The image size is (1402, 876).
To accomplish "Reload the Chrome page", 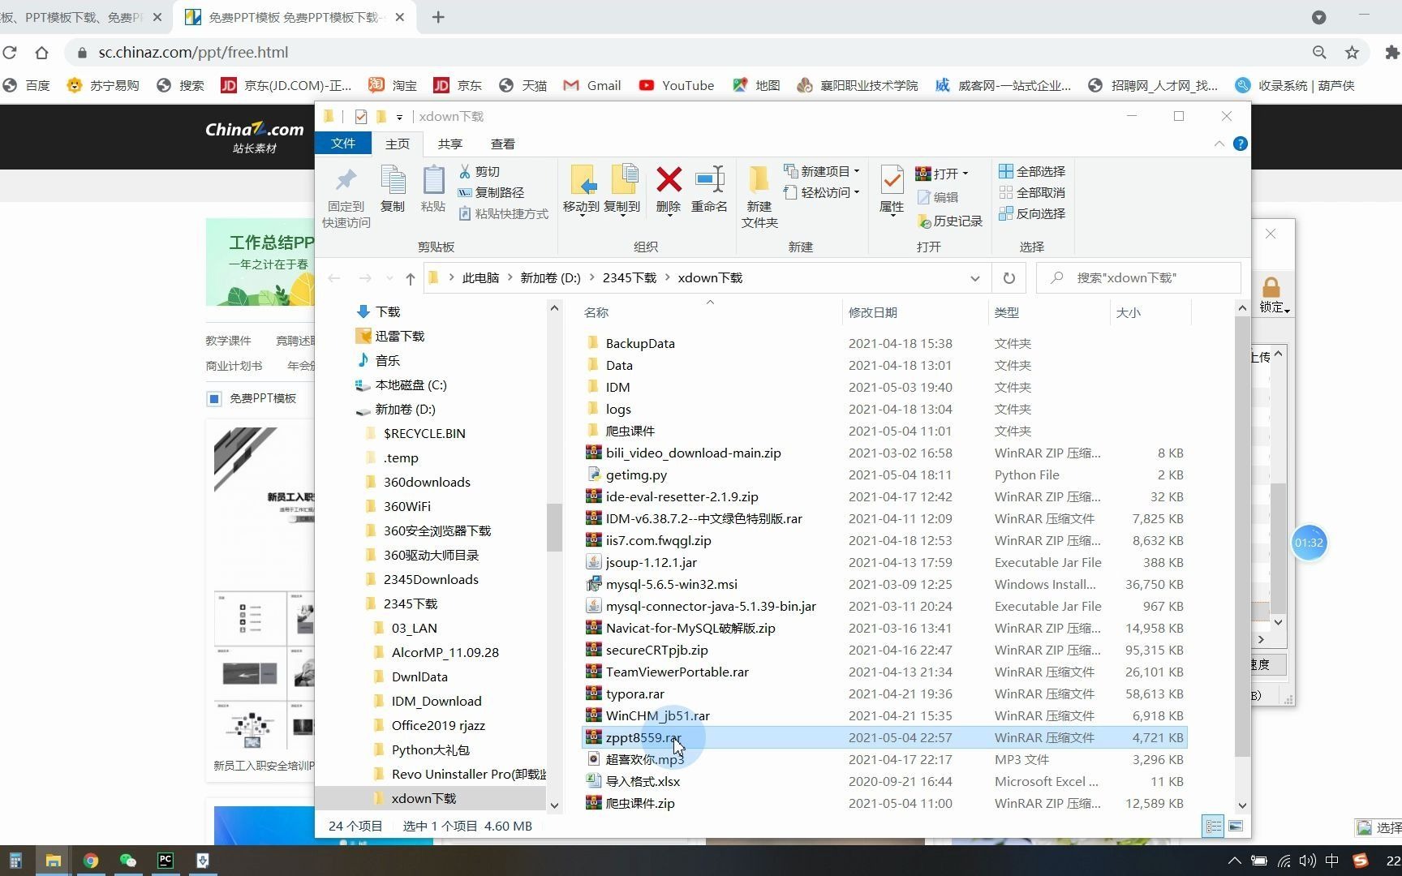I will pyautogui.click(x=10, y=52).
